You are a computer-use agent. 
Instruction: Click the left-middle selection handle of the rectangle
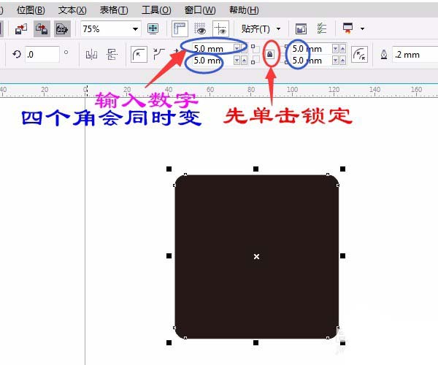(169, 255)
